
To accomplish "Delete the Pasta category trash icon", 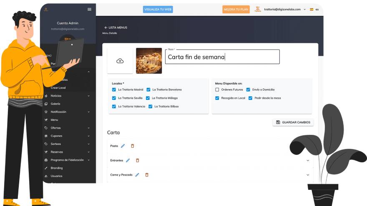I will click(133, 146).
